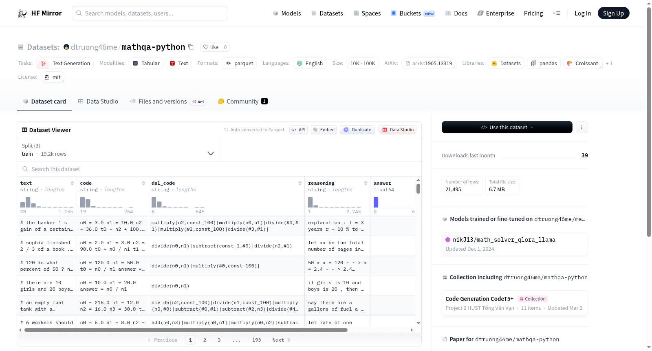This screenshot has width=652, height=351.
Task: Switch to the Data Studio tab
Action: pos(98,102)
